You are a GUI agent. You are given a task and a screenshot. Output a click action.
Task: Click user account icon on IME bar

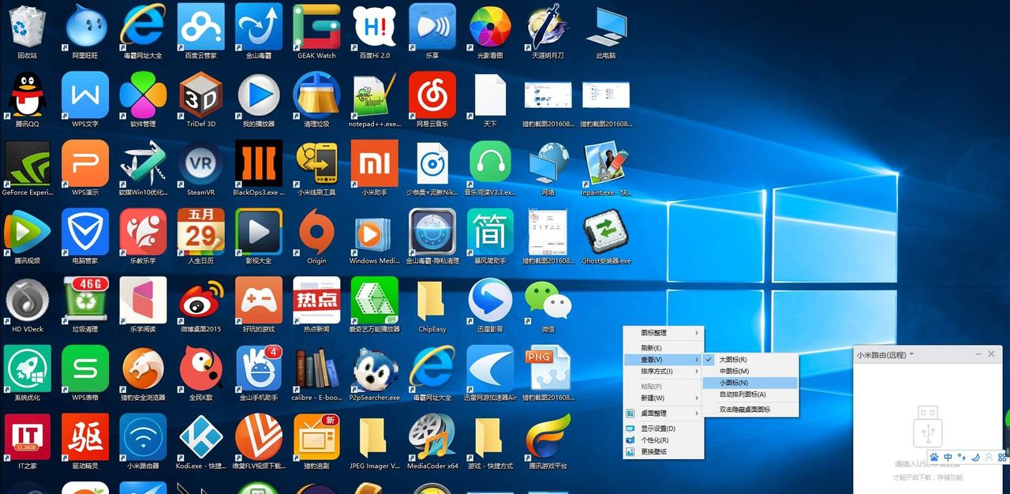[x=989, y=457]
